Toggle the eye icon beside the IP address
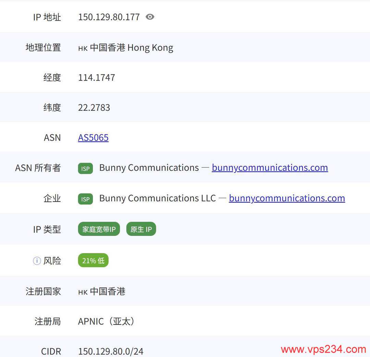 pos(150,17)
